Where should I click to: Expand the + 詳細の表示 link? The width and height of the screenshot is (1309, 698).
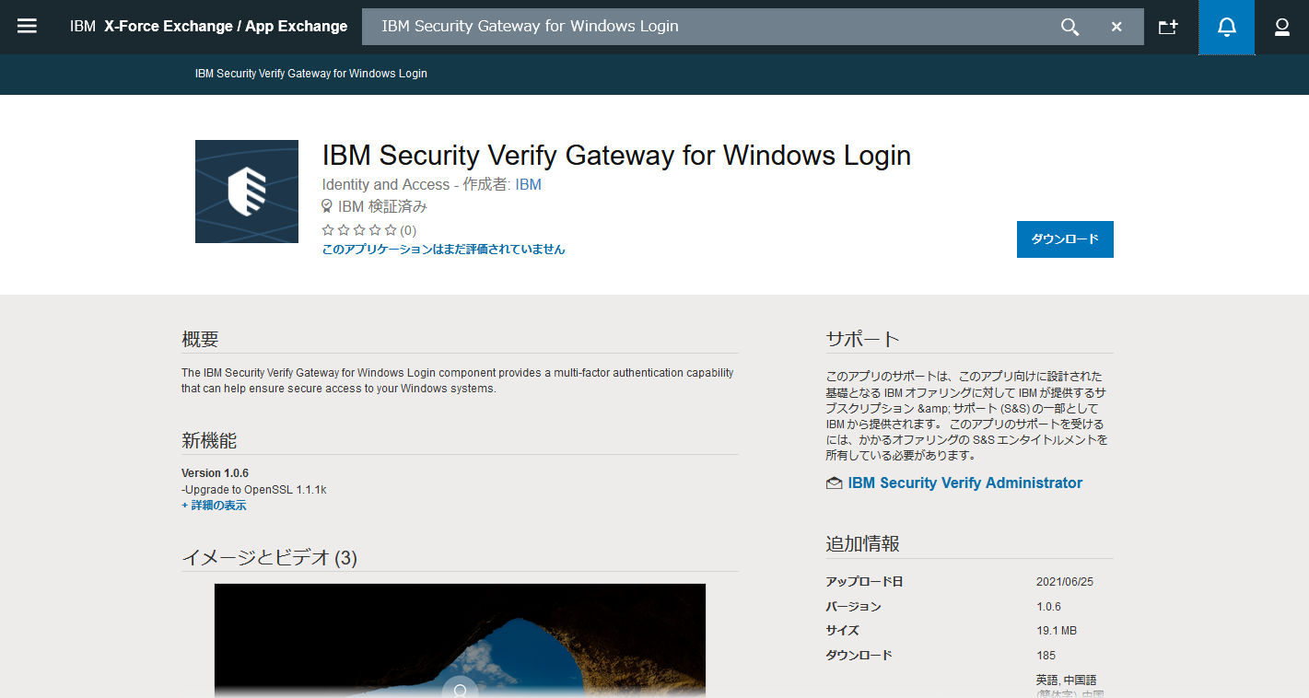coord(214,506)
